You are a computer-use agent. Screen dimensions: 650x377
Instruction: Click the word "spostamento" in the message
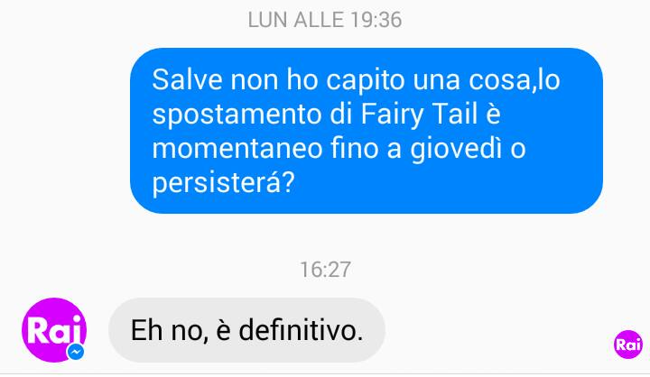point(237,115)
